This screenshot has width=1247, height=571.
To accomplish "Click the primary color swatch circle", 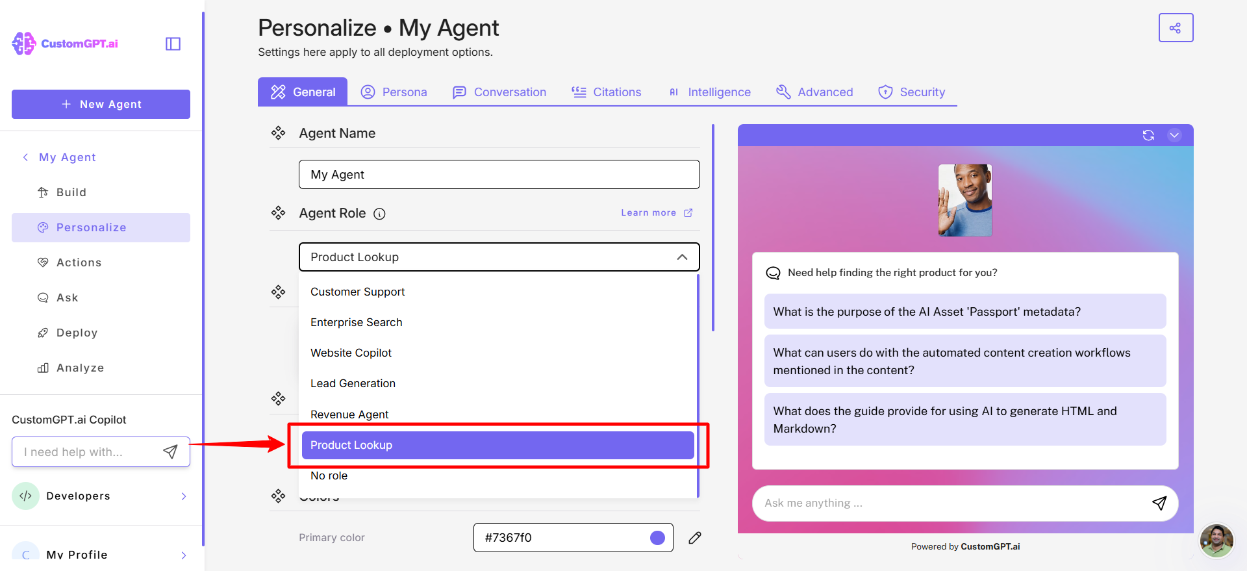I will [x=657, y=537].
